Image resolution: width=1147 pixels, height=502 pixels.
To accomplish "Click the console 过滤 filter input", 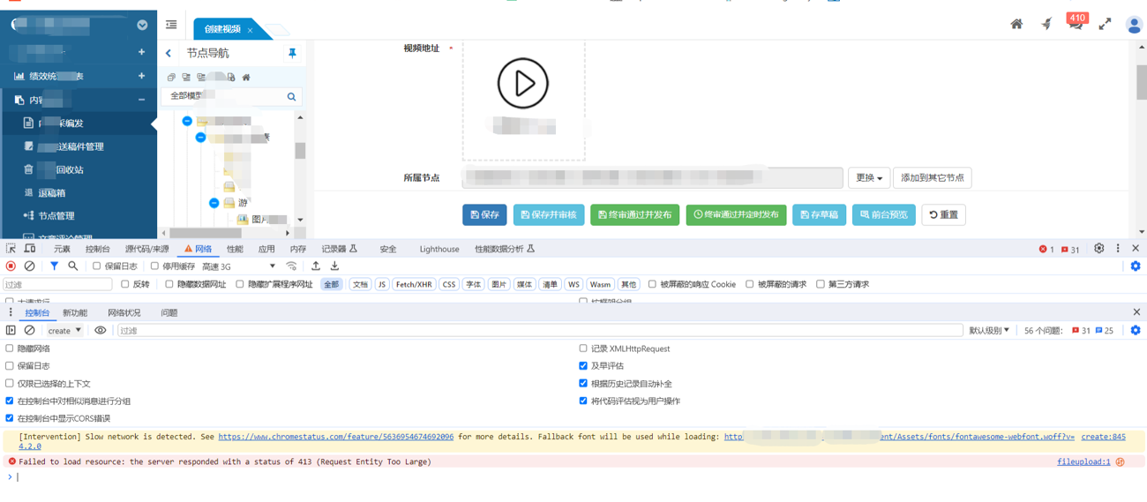I will (538, 331).
